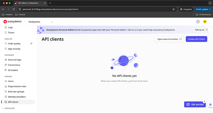Click the API clients icon
Viewport: 213px width, 113px height.
click(6, 102)
